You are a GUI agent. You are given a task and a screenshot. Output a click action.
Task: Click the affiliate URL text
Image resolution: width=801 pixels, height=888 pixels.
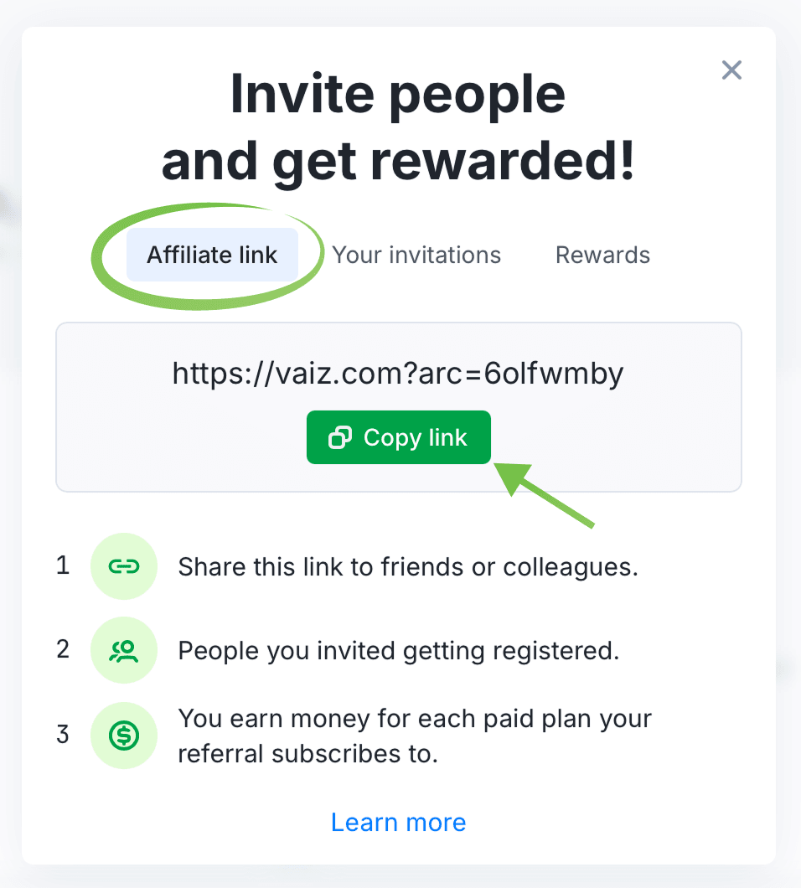(x=398, y=374)
